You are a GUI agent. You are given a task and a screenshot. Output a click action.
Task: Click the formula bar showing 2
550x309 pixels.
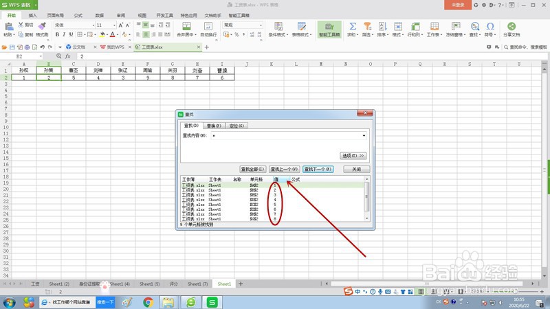click(312, 56)
